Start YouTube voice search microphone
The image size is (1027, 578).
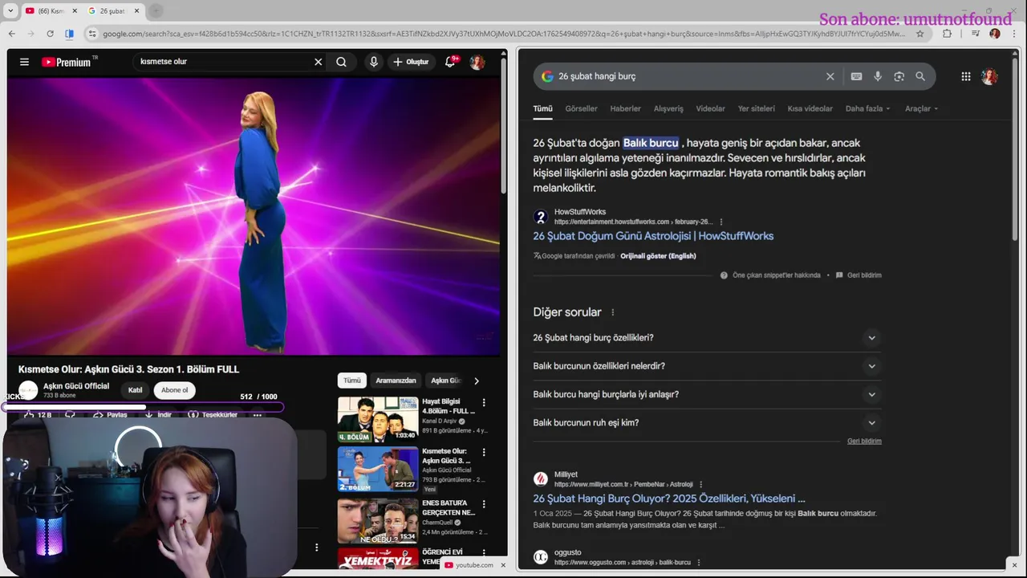(374, 62)
